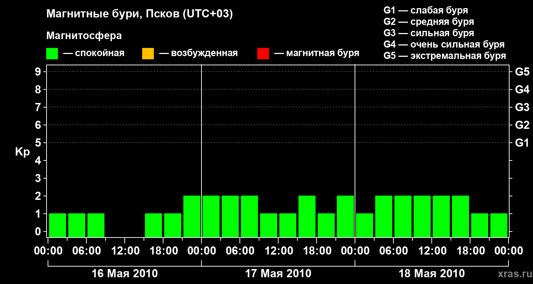Click the green 'спокойная' legend swatch
The image size is (533, 284).
coord(52,53)
